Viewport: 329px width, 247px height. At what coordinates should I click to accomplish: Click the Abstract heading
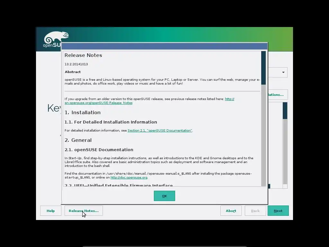73,72
